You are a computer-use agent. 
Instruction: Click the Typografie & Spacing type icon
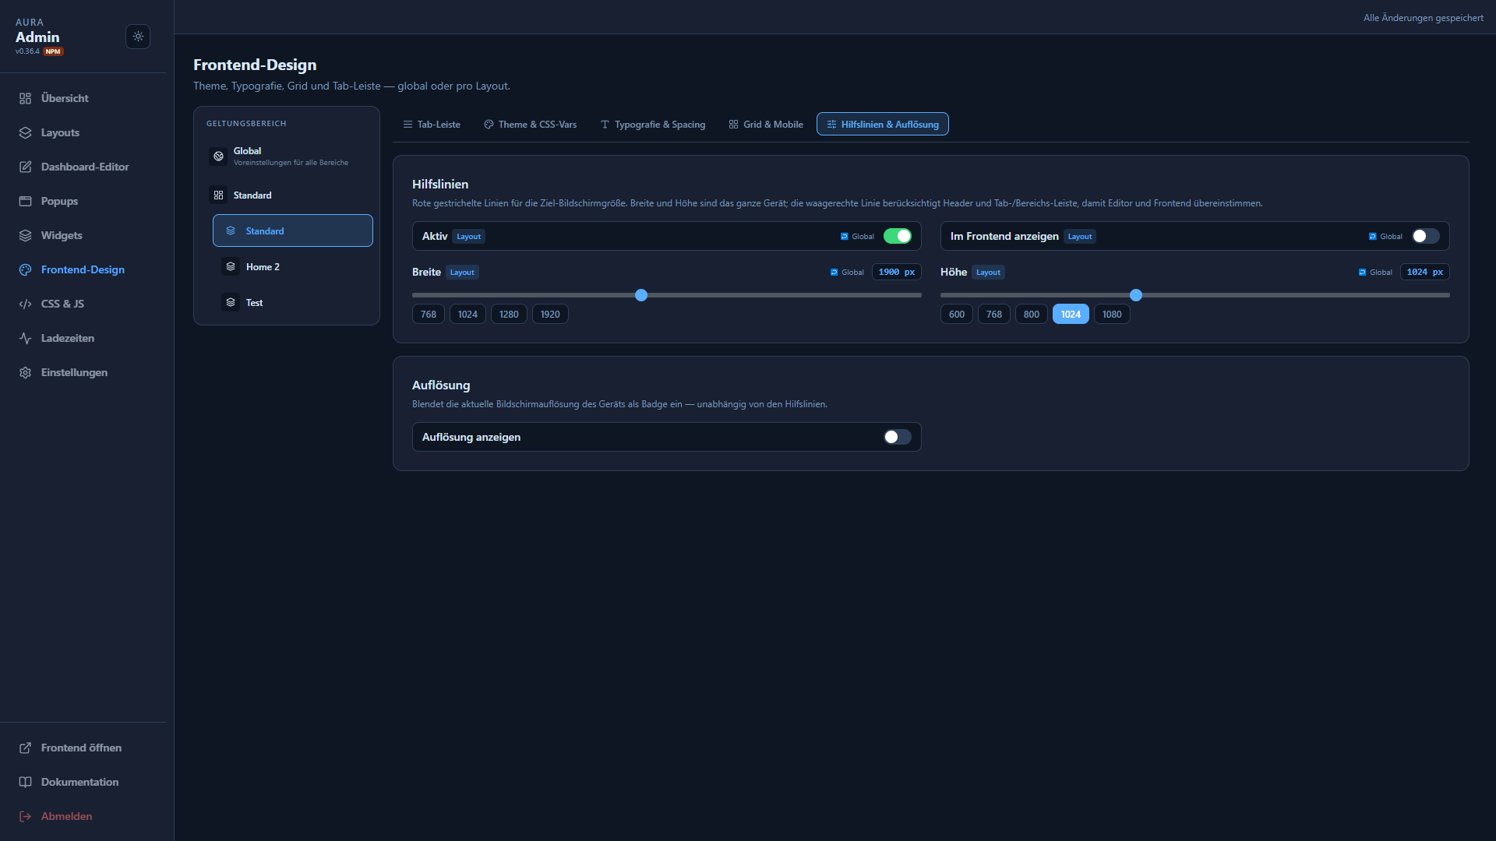pos(605,125)
